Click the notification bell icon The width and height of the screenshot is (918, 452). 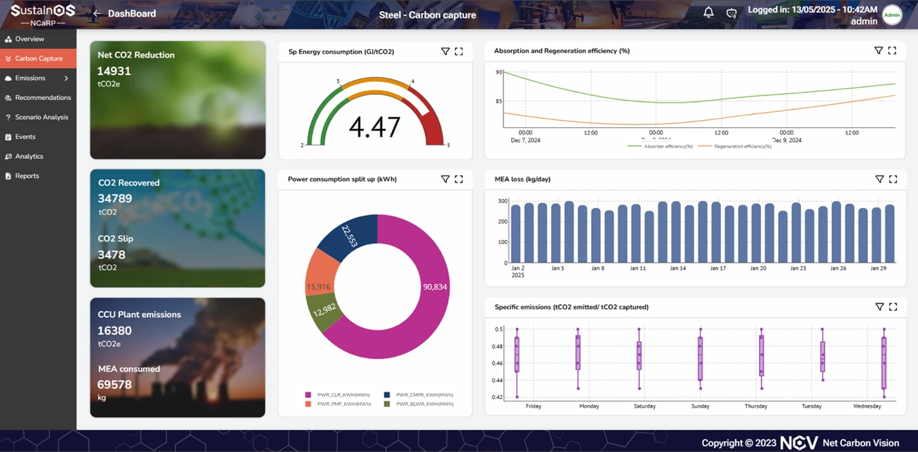click(709, 13)
